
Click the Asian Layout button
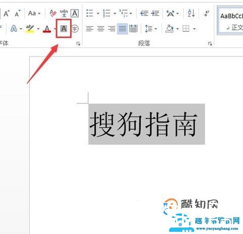pos(170,13)
